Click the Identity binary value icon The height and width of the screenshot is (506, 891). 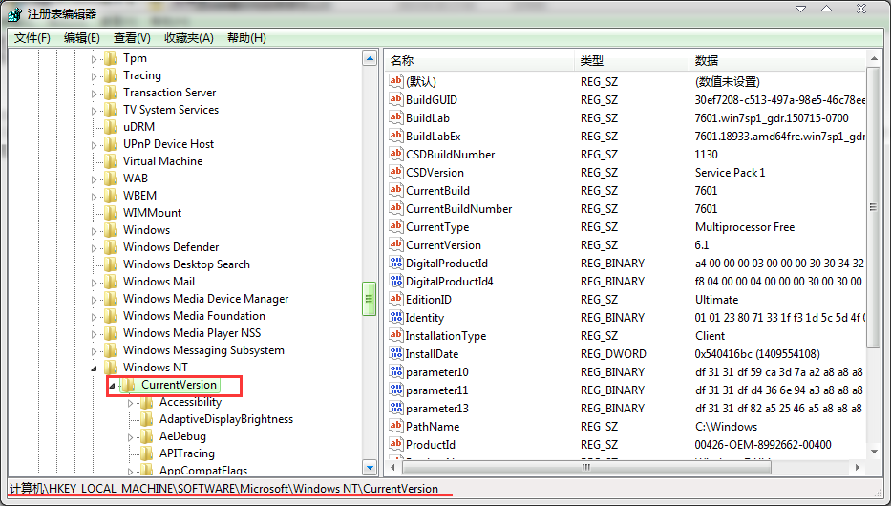[396, 318]
